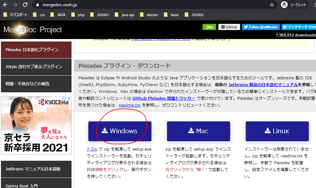
Task: Open the ITパスポート bookmark folder
Action: tap(15, 15)
